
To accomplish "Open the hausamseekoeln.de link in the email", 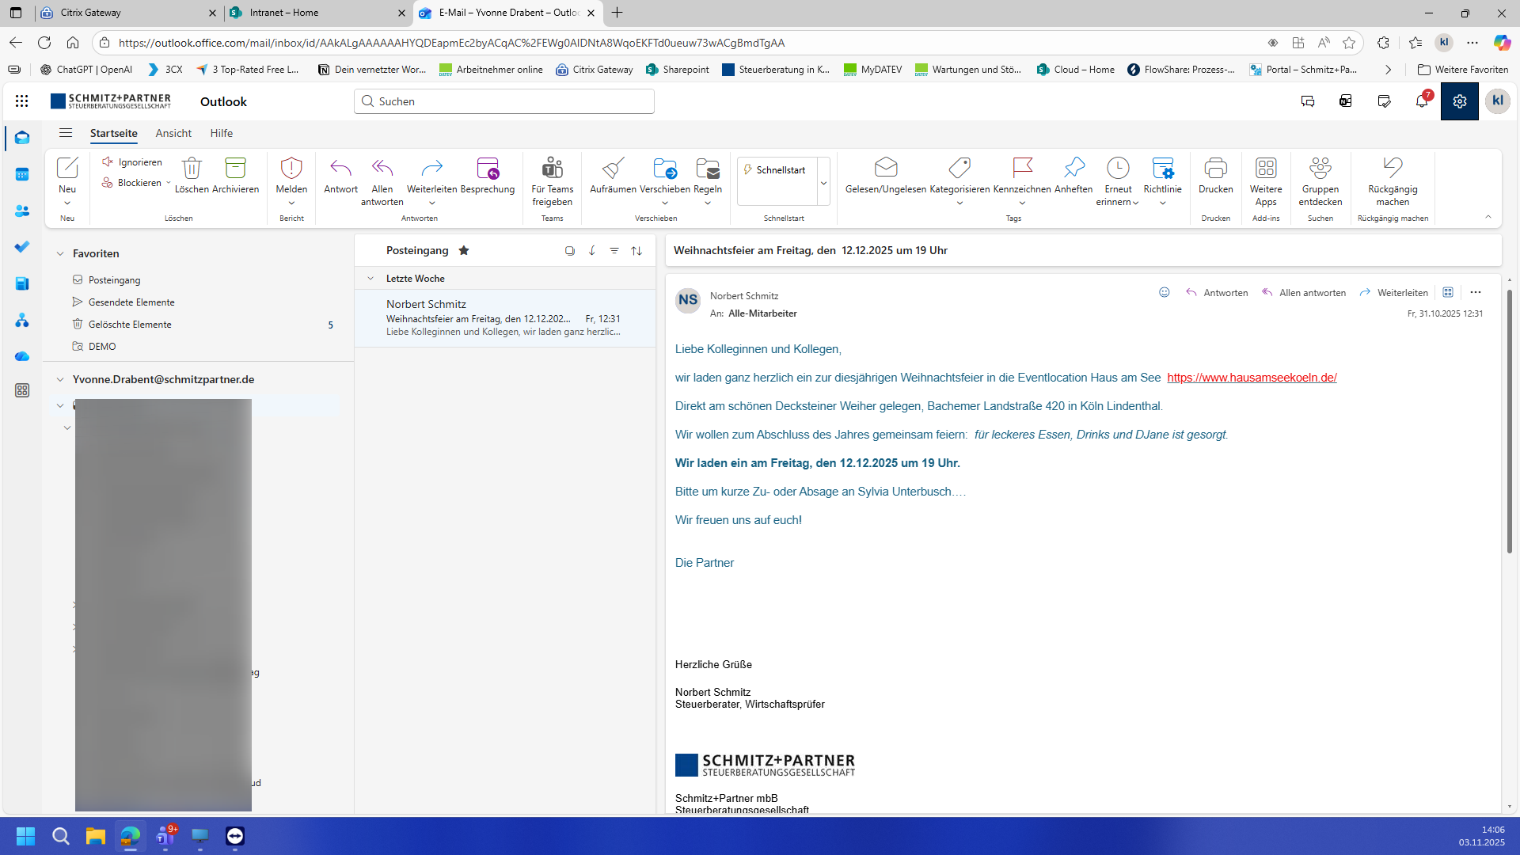I will [x=1252, y=378].
